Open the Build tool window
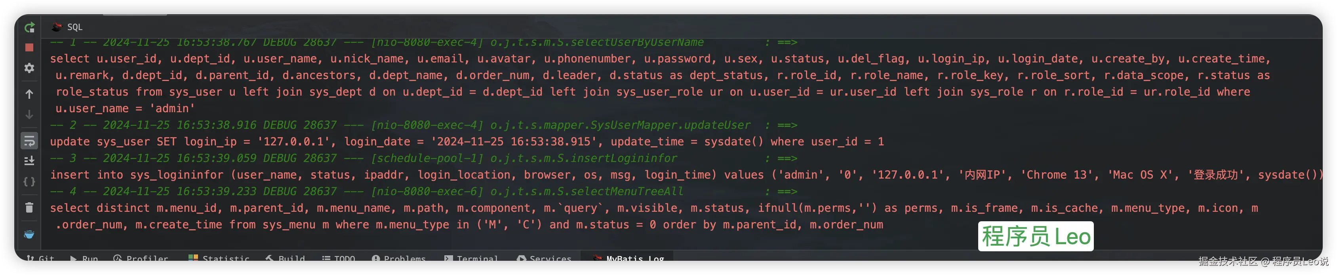The height and width of the screenshot is (275, 1337). tap(285, 258)
